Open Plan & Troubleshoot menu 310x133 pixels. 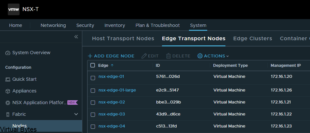(x=157, y=25)
